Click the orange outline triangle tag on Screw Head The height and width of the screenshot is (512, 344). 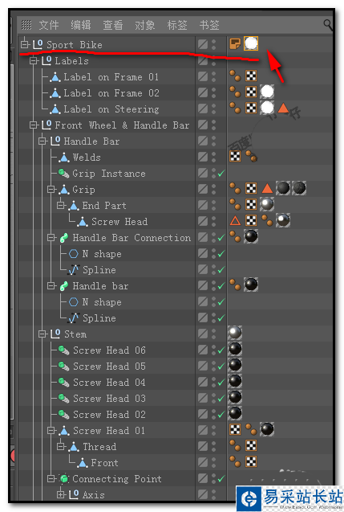[235, 221]
